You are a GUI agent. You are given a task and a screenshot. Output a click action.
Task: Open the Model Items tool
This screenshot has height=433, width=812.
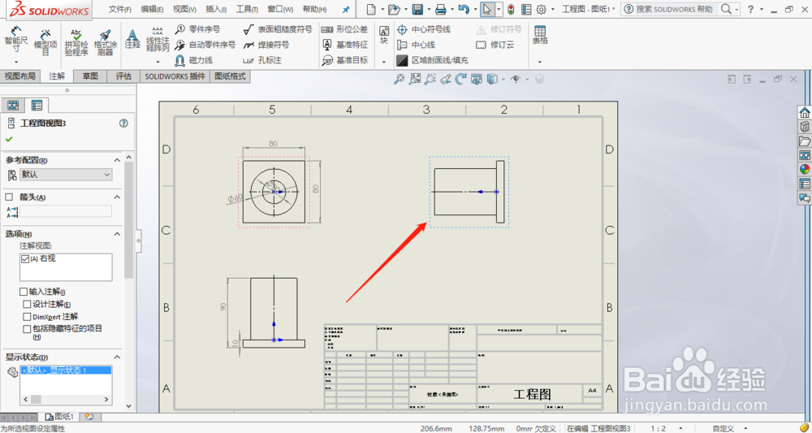coord(45,42)
